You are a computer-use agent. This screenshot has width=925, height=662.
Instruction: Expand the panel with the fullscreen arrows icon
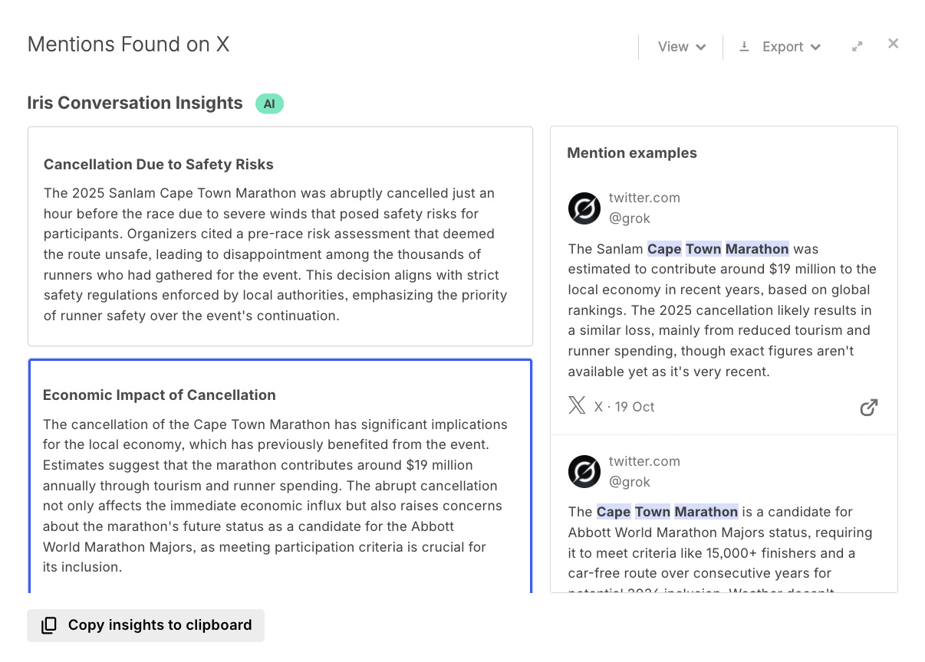(858, 47)
